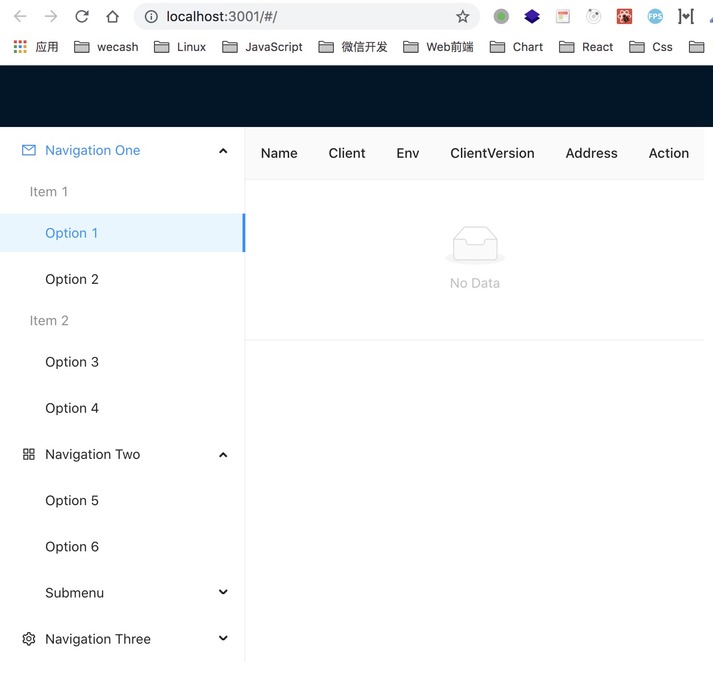The height and width of the screenshot is (686, 713).
Task: Reload the page
Action: click(82, 17)
